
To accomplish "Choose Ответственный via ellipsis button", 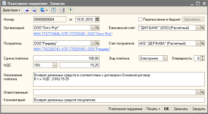I will click(x=198, y=92).
